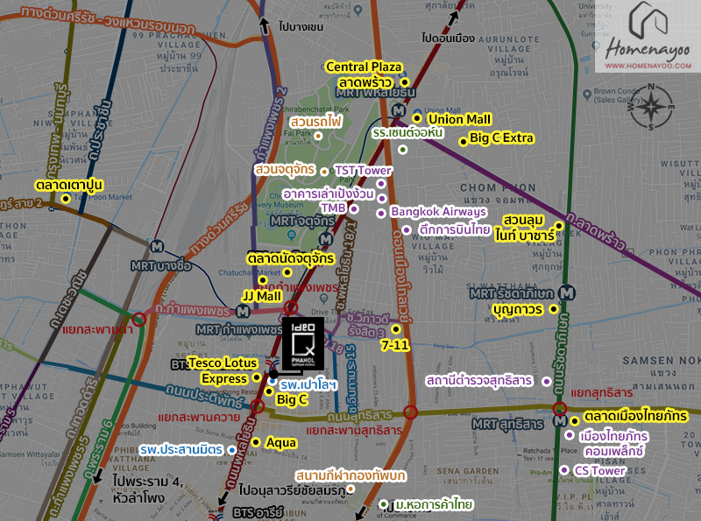Image resolution: width=701 pixels, height=521 pixels.
Task: Click the "ถนนประดิพัทธ์" road label
Action: 205,396
